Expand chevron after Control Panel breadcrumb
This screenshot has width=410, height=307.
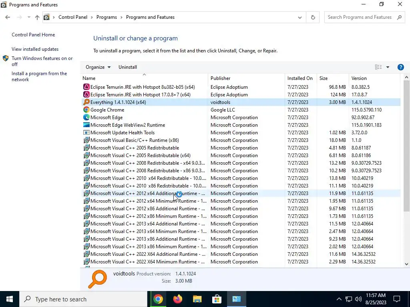92,17
